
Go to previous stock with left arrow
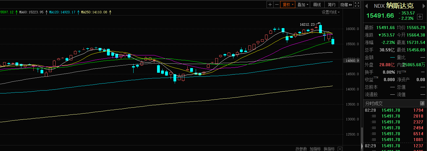[366, 6]
